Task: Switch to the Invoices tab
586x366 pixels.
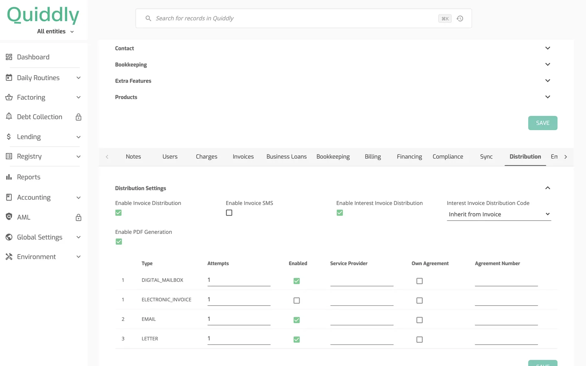Action: pos(243,157)
